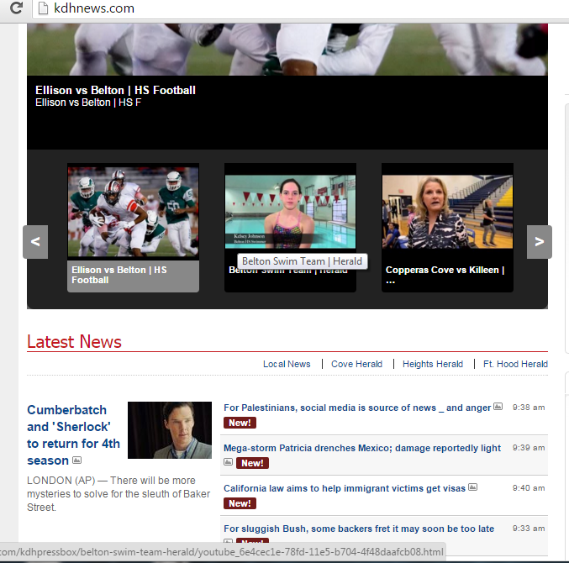
Task: Open the Ft. Hood Herald tab
Action: [515, 364]
